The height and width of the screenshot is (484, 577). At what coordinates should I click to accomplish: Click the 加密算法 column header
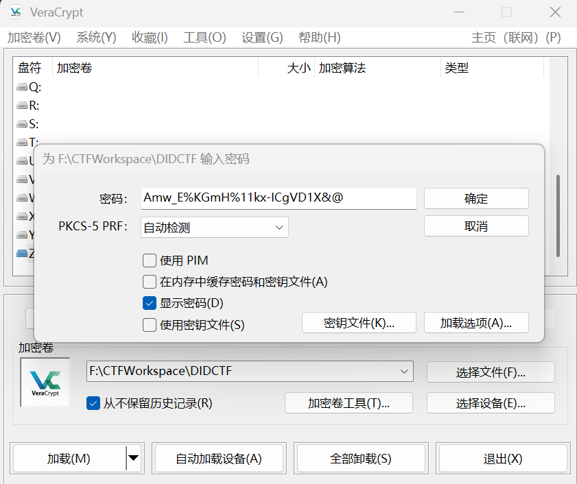(x=377, y=68)
